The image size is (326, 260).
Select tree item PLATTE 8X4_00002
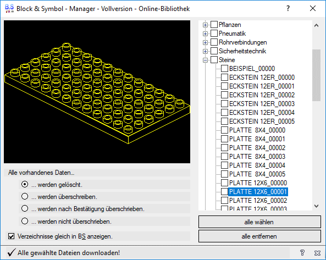tap(257, 148)
